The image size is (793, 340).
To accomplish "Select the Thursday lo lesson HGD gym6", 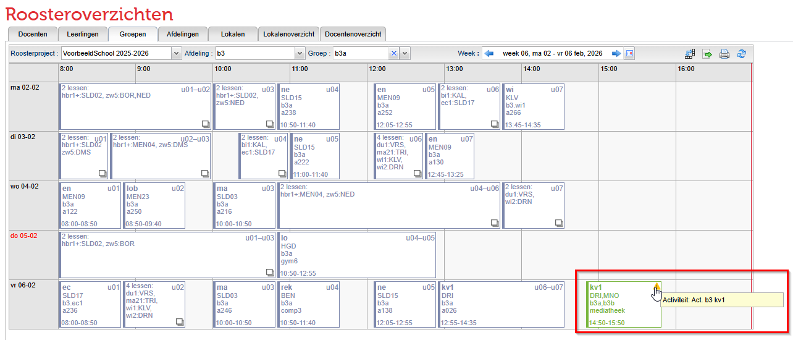I will pyautogui.click(x=357, y=255).
